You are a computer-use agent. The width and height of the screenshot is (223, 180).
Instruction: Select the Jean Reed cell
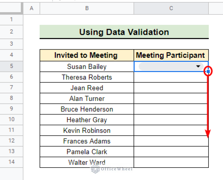point(87,88)
